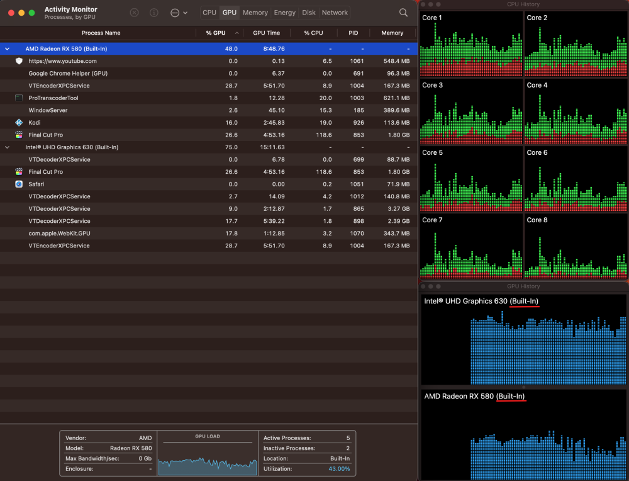Screen dimensions: 629x481
Task: Select the Safari process name
Action: point(36,184)
